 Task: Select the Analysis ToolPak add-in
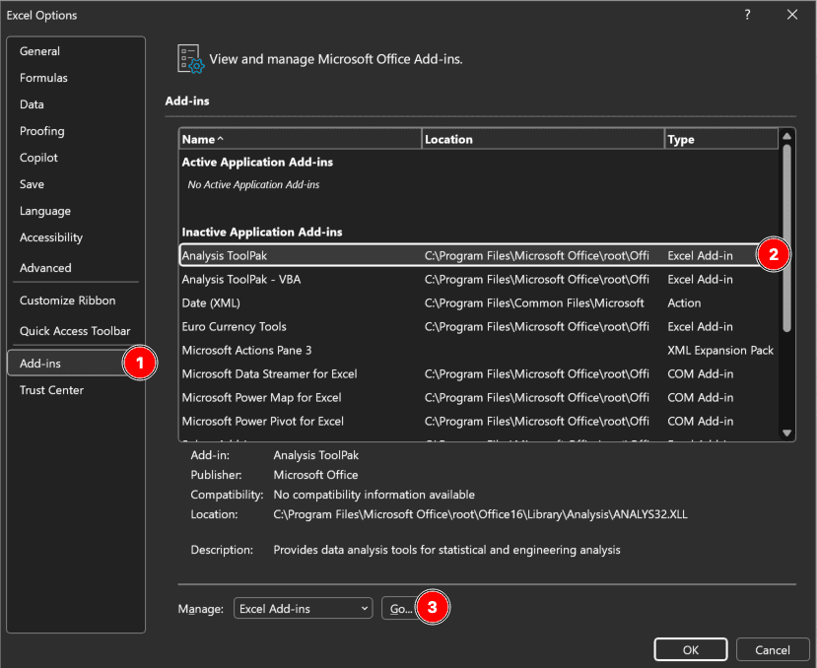point(296,254)
